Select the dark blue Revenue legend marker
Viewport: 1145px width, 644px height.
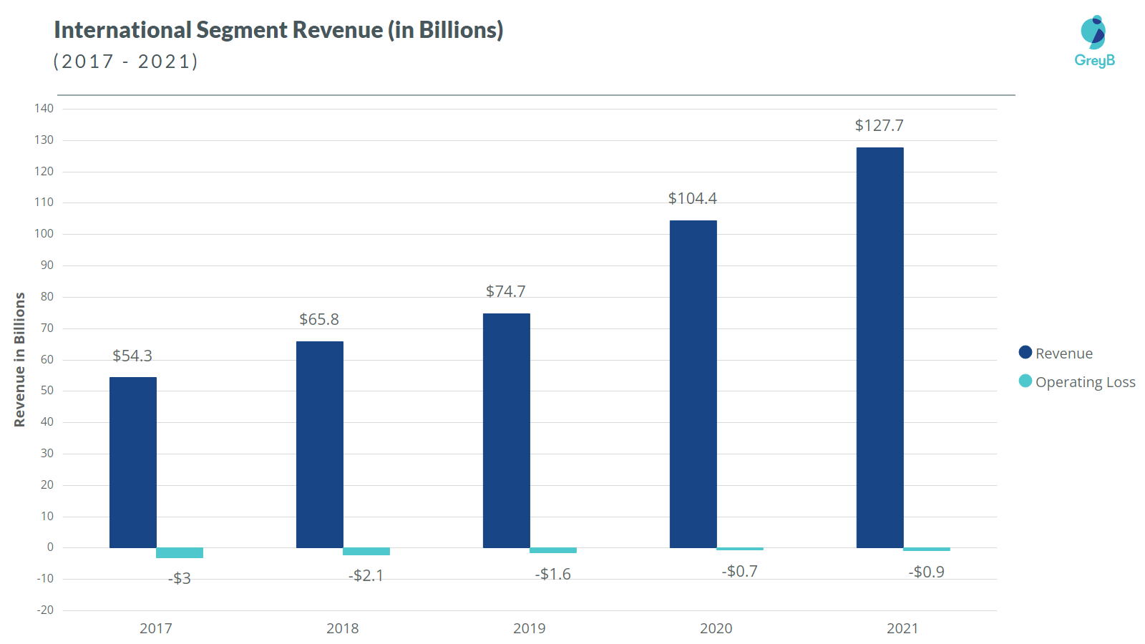pyautogui.click(x=1025, y=353)
